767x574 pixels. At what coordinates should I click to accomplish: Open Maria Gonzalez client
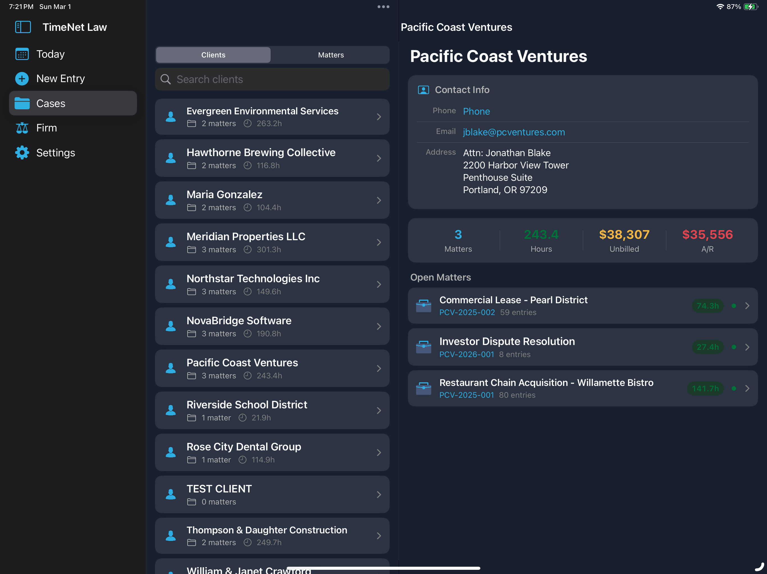(x=272, y=200)
